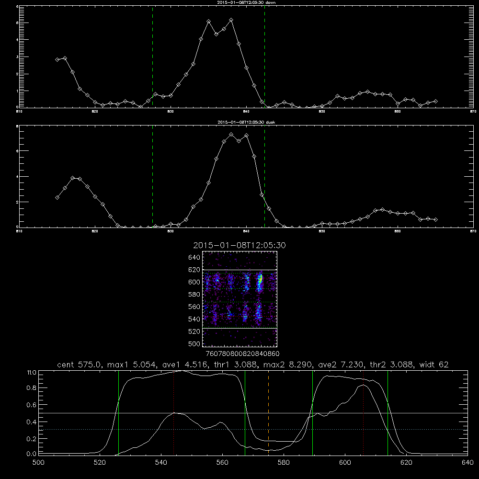
Task: Select the red dotted peak marker near 544
Action: point(173,412)
